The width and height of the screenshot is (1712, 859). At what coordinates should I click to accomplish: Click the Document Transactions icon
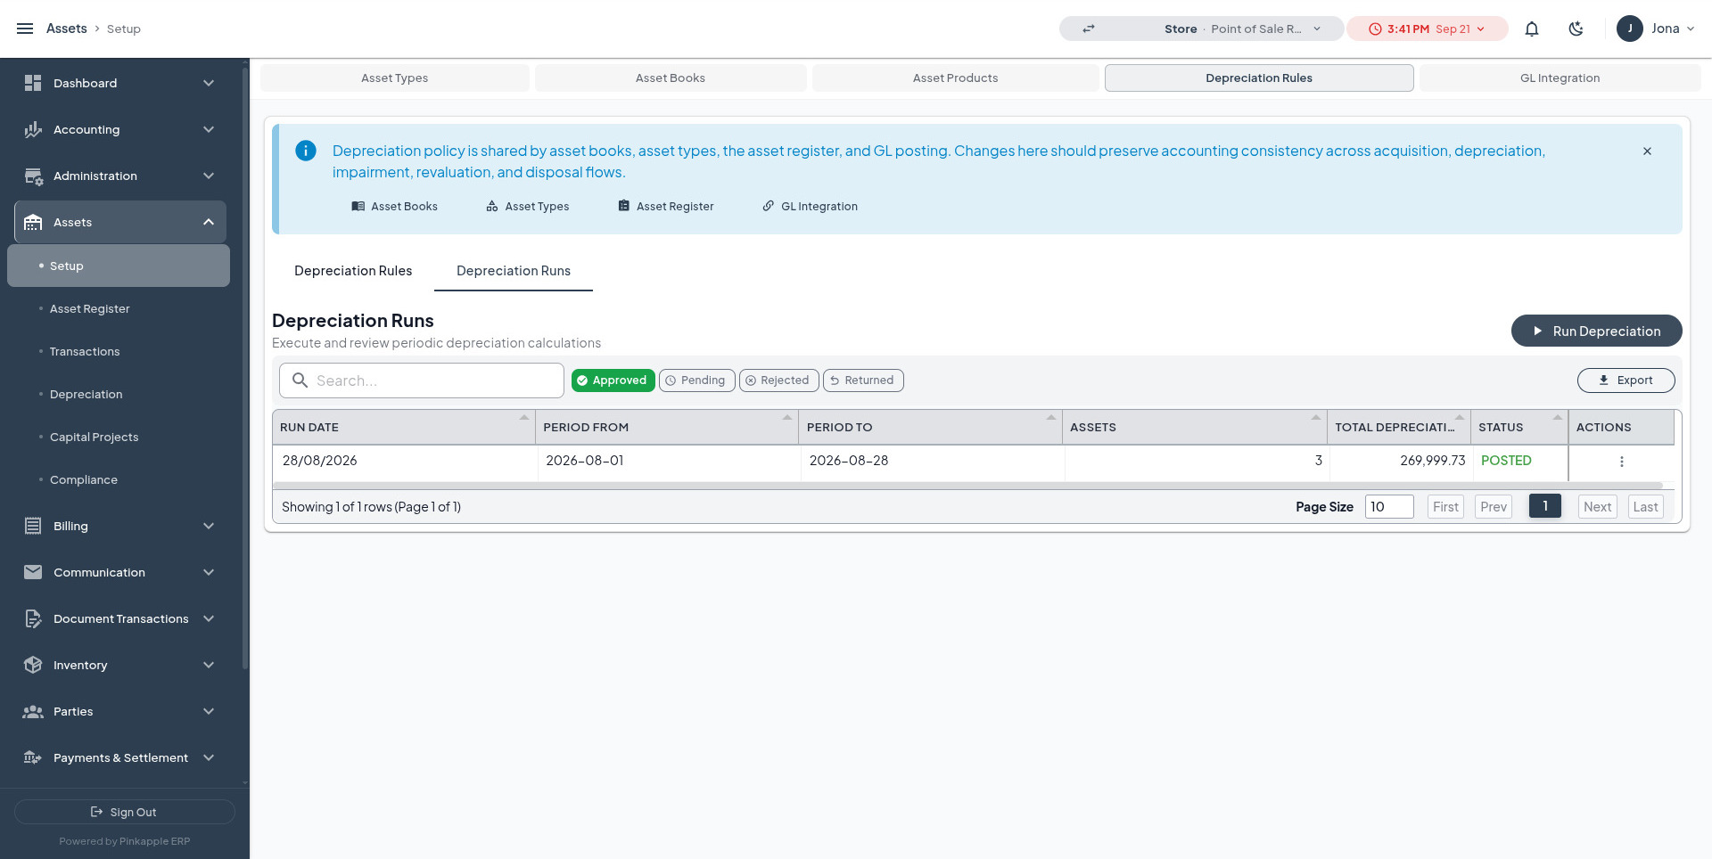tap(33, 618)
